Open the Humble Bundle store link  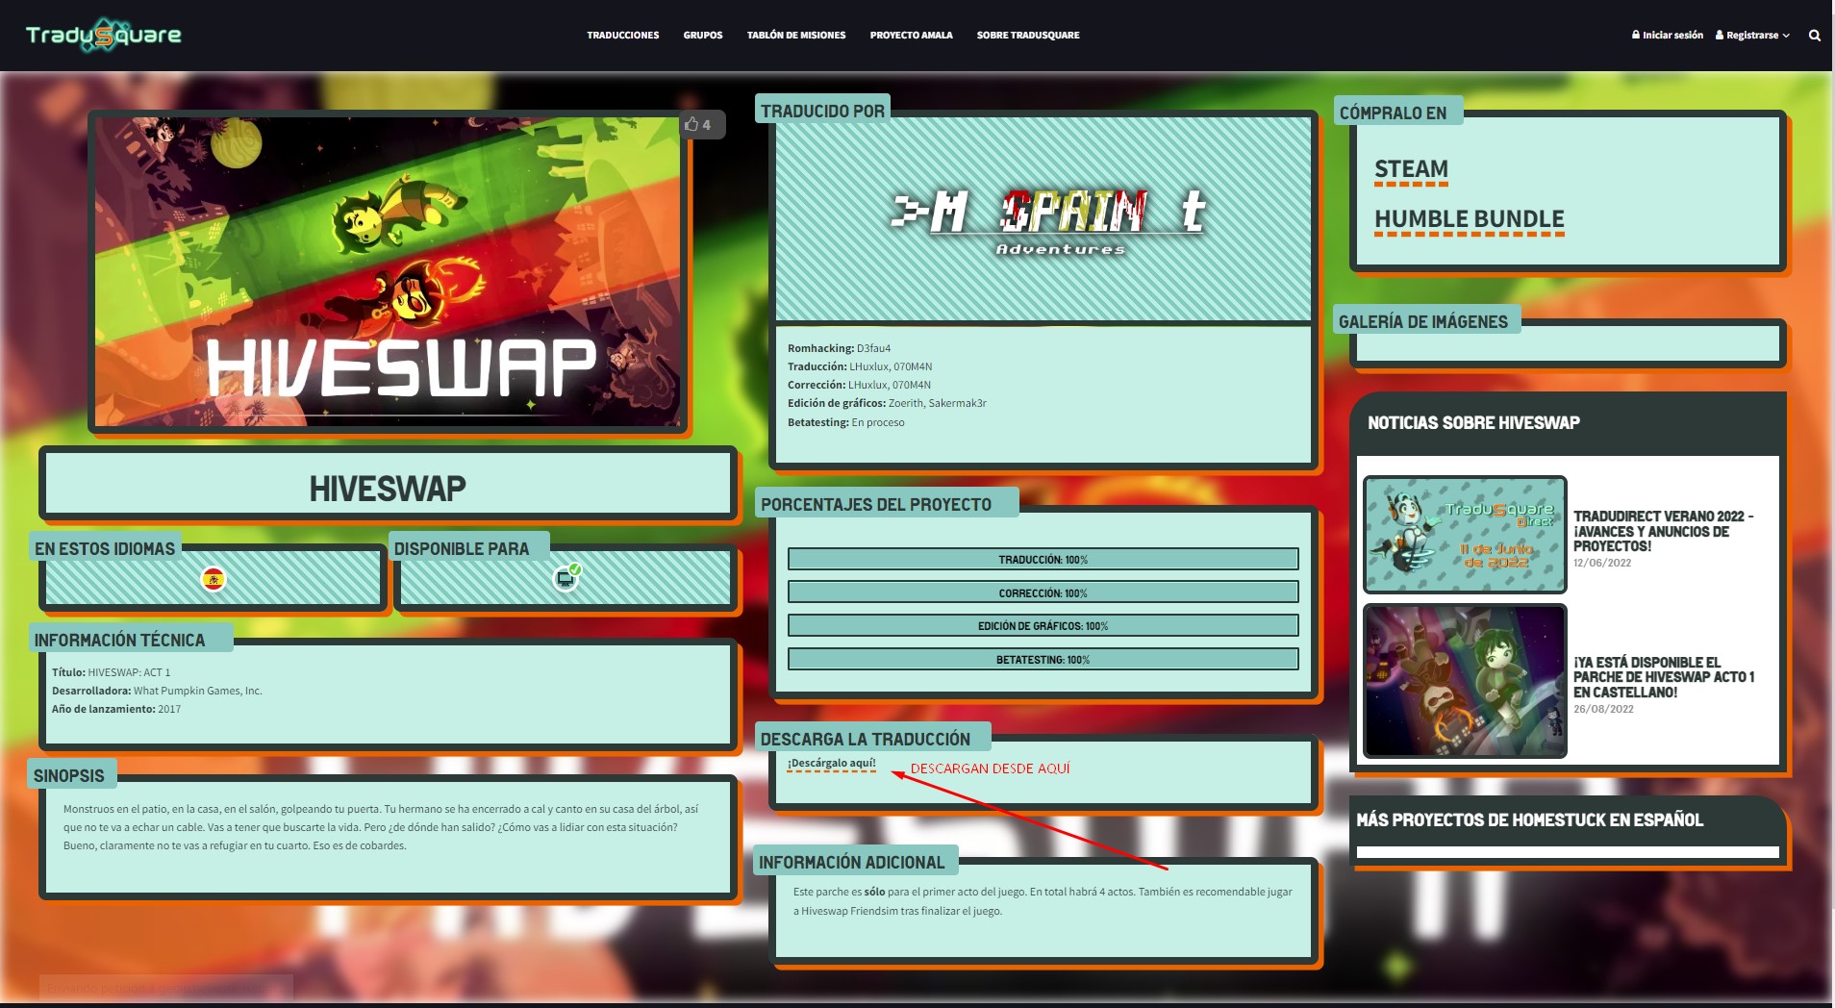click(1470, 220)
